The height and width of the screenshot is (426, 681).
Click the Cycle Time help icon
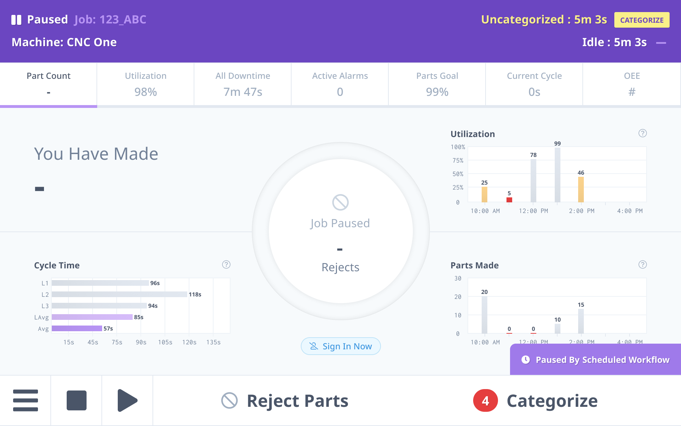226,264
